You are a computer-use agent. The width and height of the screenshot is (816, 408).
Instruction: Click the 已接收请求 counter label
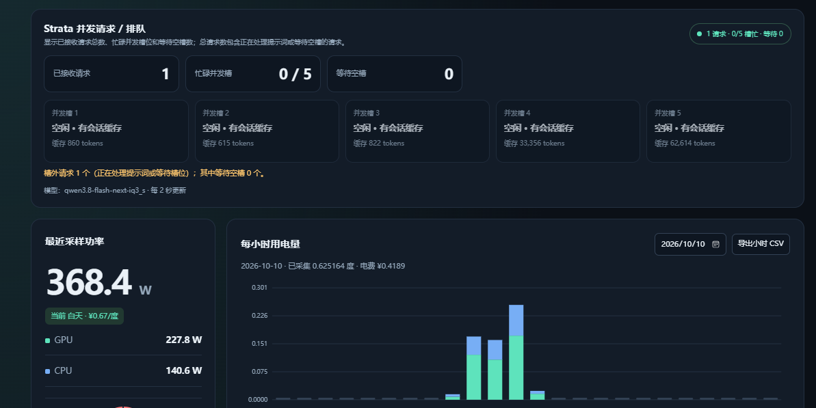(x=72, y=73)
